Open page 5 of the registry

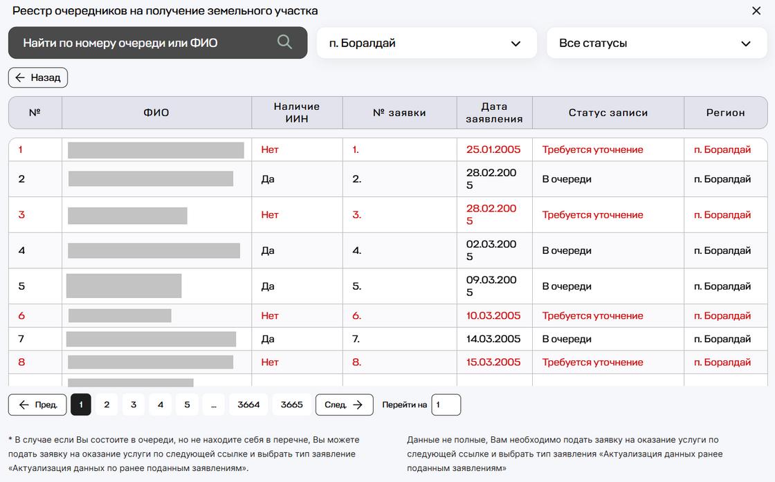[187, 405]
